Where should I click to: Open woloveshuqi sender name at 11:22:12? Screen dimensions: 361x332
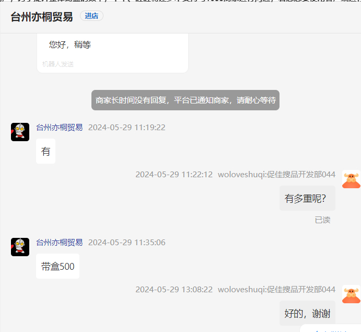click(276, 175)
